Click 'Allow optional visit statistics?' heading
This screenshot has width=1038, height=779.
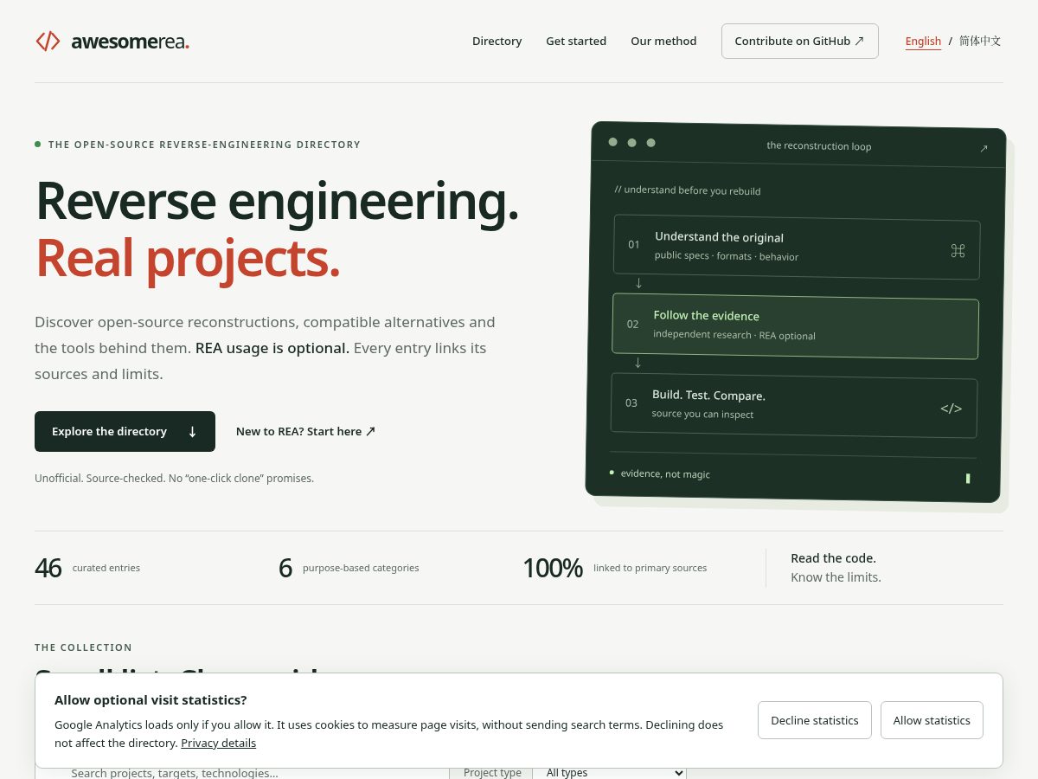click(151, 700)
